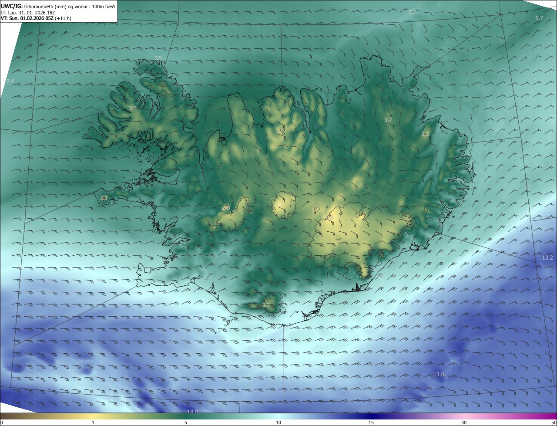Click the 7.7 value label on the map
Screen dimensions: 557x426
[x=411, y=13]
